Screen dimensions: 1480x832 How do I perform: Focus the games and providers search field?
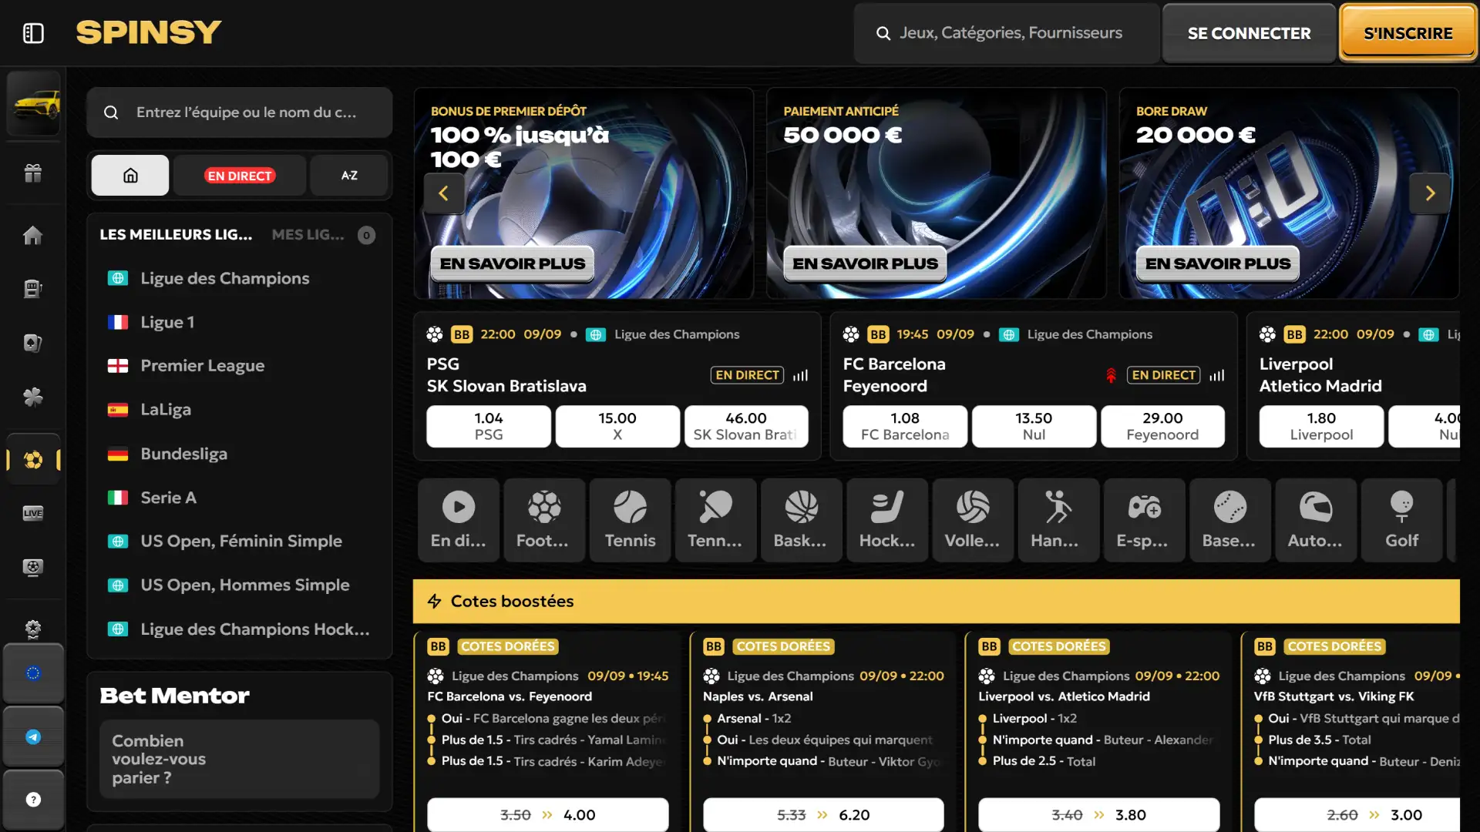point(1006,33)
